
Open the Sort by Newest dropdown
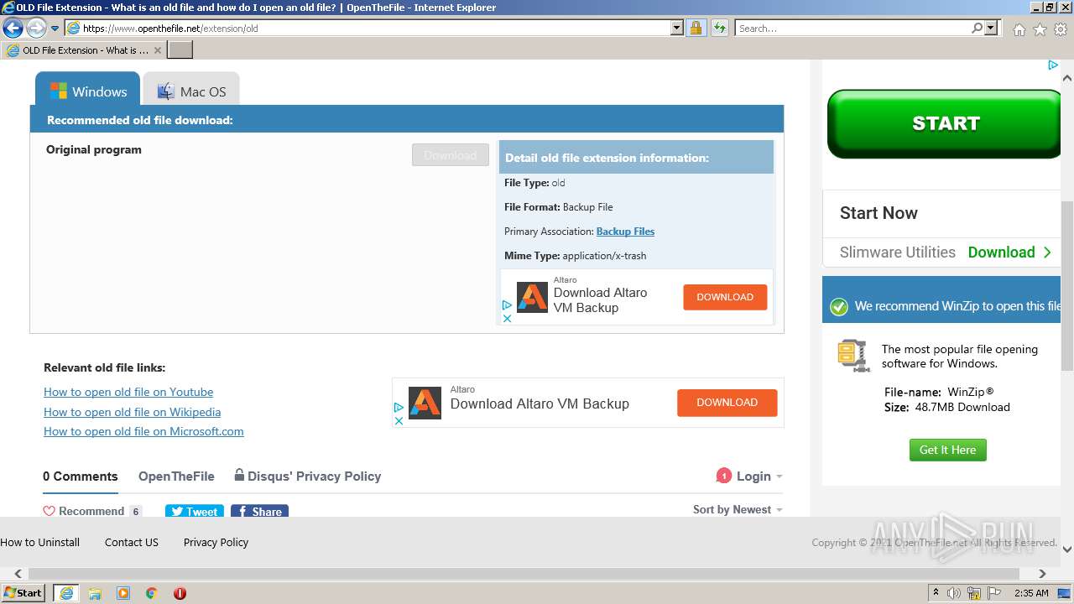[x=738, y=509]
